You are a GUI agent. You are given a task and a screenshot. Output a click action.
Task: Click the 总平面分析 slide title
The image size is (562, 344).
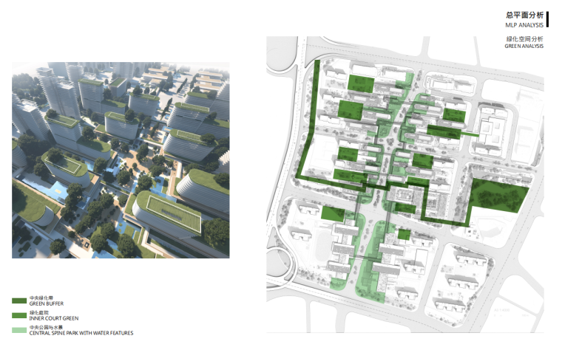tap(524, 15)
